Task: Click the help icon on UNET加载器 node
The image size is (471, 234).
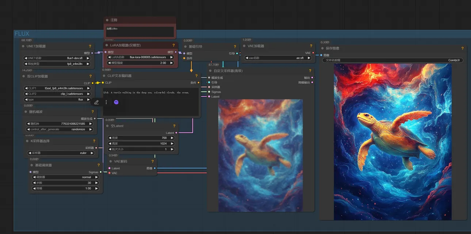Action: click(x=90, y=46)
